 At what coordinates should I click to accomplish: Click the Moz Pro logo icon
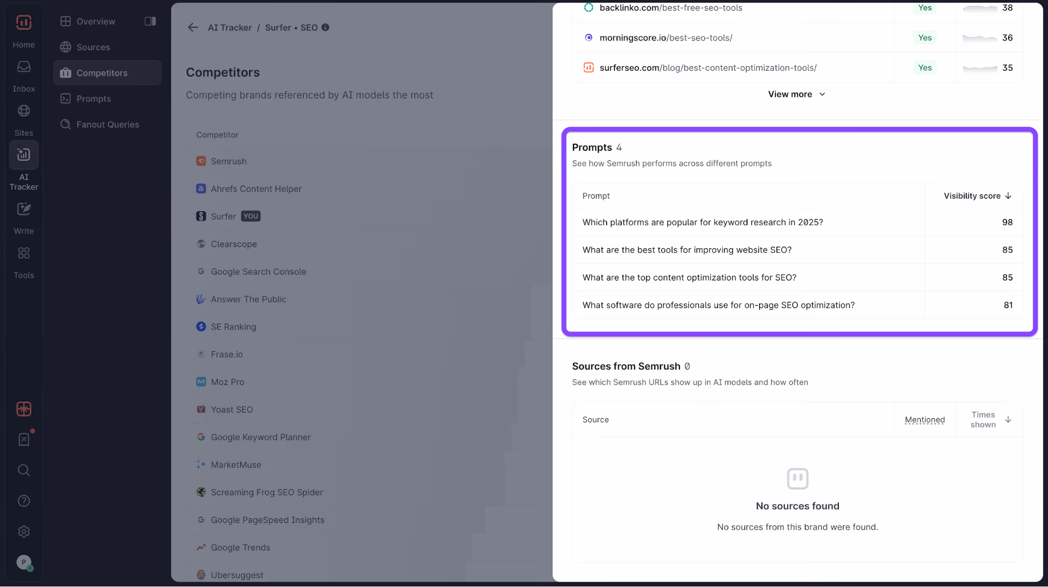point(201,382)
